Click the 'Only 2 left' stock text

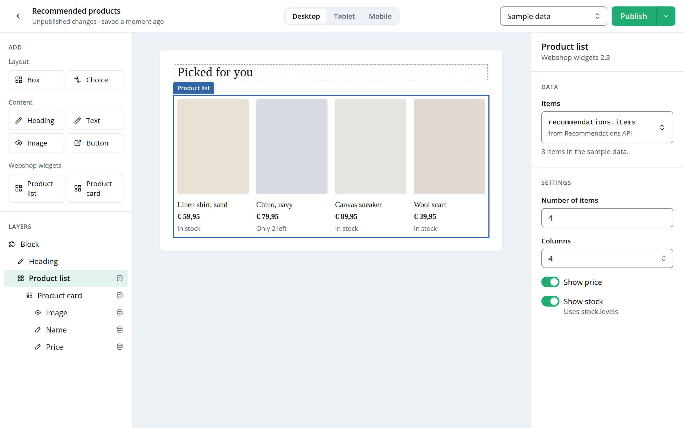(x=271, y=228)
